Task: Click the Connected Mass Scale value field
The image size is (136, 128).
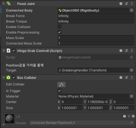Action: (96, 43)
